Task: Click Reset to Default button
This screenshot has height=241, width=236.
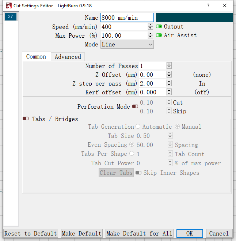Action: [x=31, y=233]
